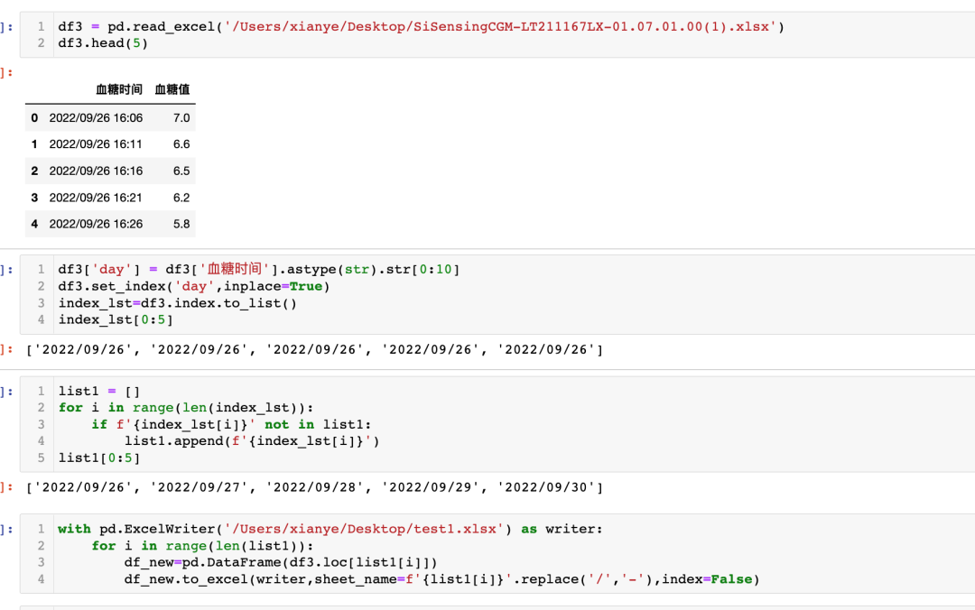Place cursor on the list1.append line
The height and width of the screenshot is (610, 975).
click(253, 441)
